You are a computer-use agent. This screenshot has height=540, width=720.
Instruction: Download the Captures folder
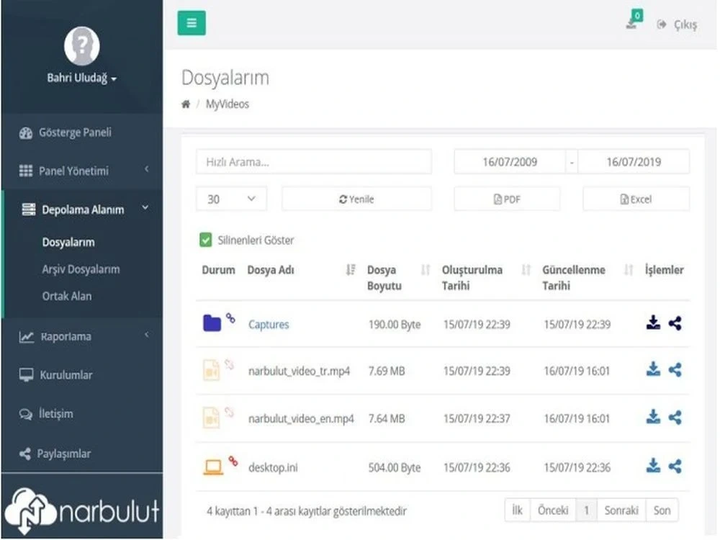[652, 323]
